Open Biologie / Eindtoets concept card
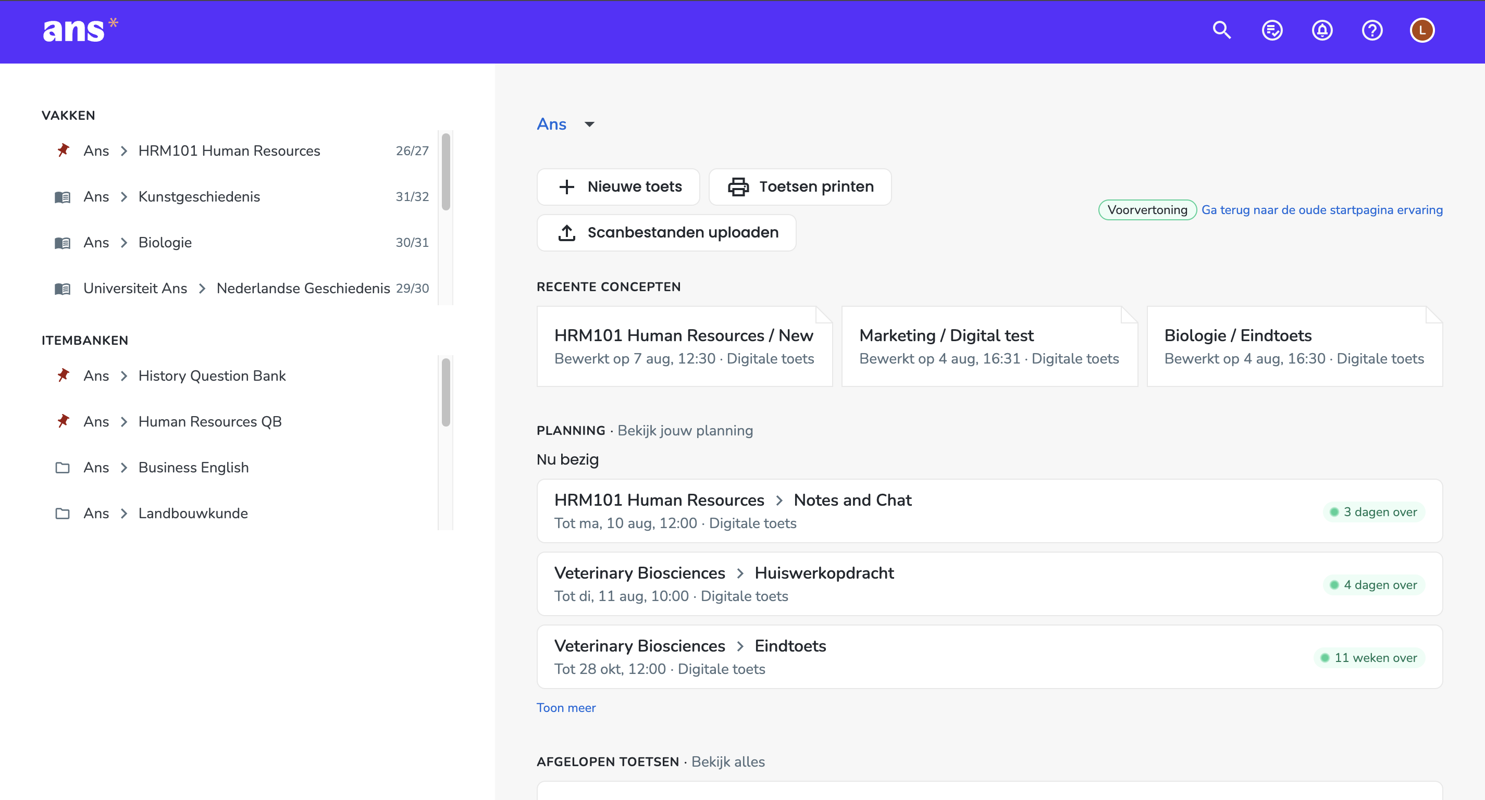This screenshot has height=800, width=1485. (x=1295, y=346)
